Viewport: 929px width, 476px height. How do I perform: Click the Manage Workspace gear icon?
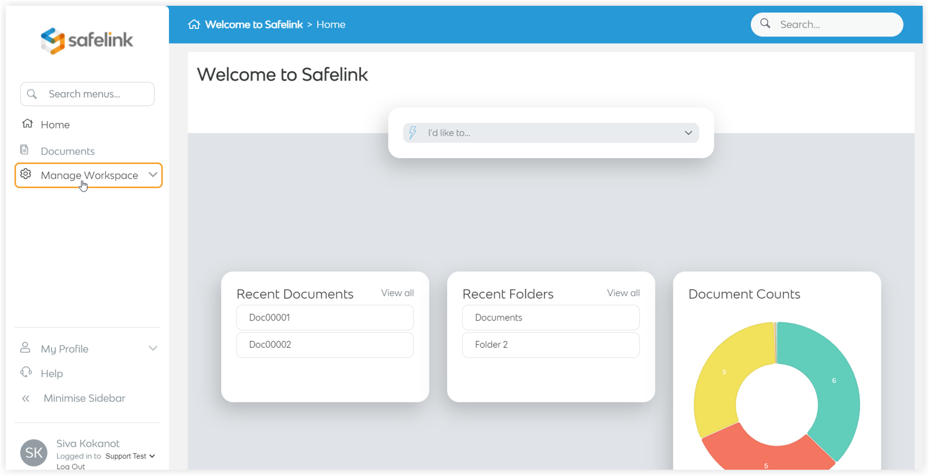26,174
